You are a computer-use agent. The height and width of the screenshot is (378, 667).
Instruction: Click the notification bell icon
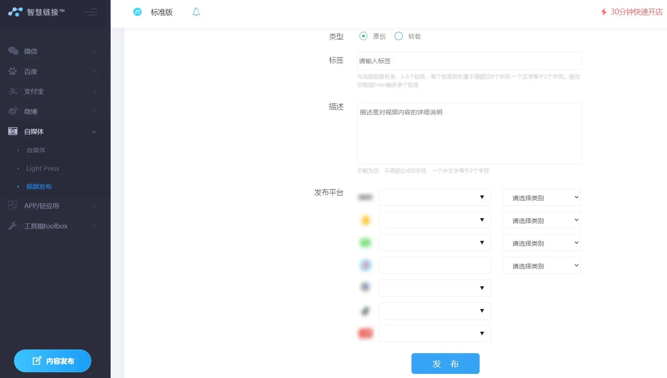[x=196, y=12]
